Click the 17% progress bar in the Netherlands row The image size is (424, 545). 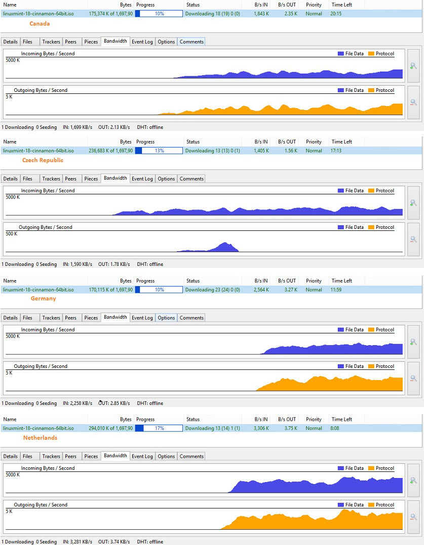[159, 428]
